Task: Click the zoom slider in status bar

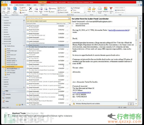Action: pos(135,107)
